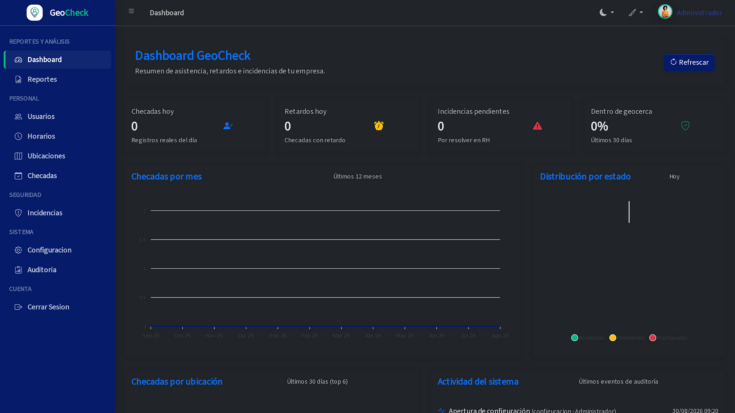Image resolution: width=735 pixels, height=413 pixels.
Task: Click the Configuracion gear icon
Action: (18, 250)
